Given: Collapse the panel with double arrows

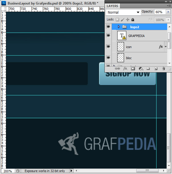Looking at the screenshot, I should [166, 1].
